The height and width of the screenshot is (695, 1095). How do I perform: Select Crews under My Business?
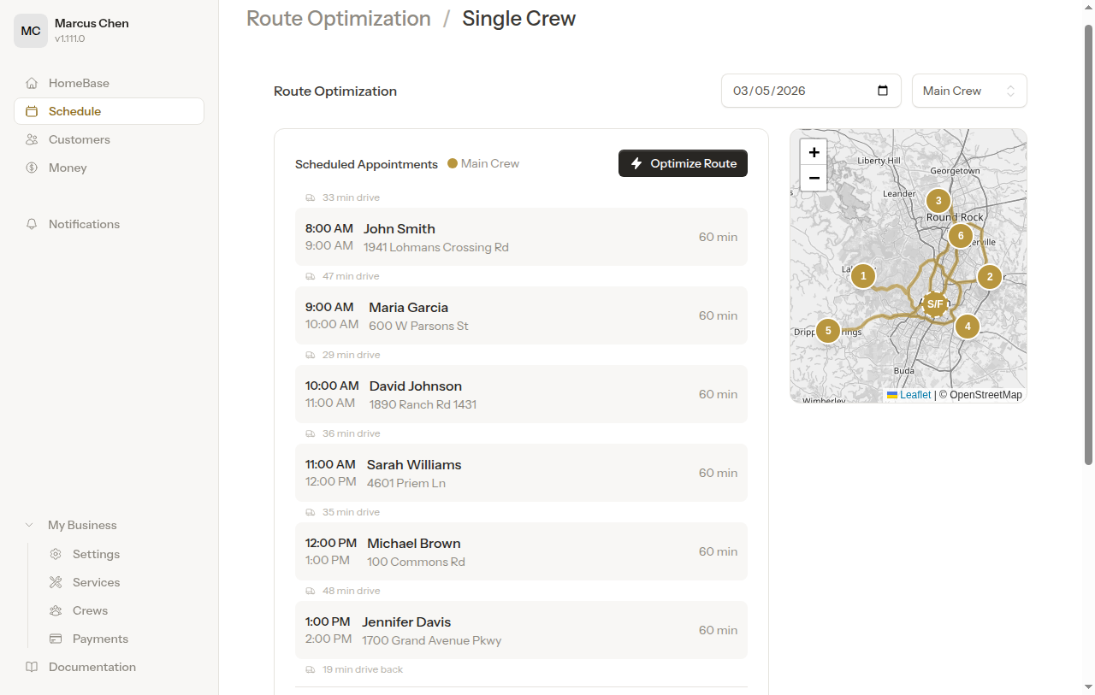[x=56, y=610]
